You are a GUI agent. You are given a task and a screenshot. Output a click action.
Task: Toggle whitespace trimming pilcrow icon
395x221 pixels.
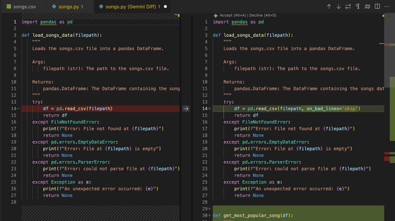(357, 6)
